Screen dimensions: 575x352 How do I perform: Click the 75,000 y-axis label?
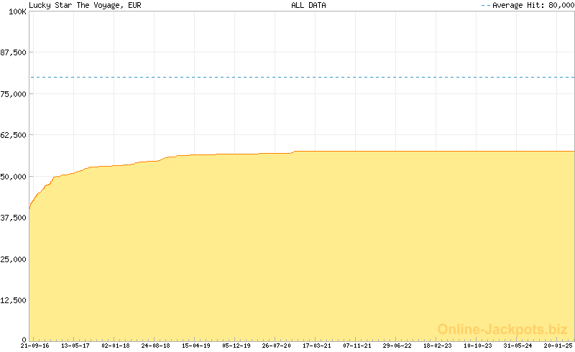[x=14, y=94]
